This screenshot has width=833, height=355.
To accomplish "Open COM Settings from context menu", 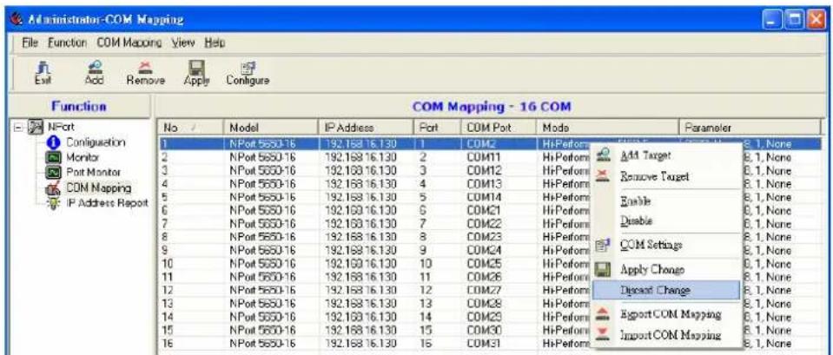I will (666, 245).
